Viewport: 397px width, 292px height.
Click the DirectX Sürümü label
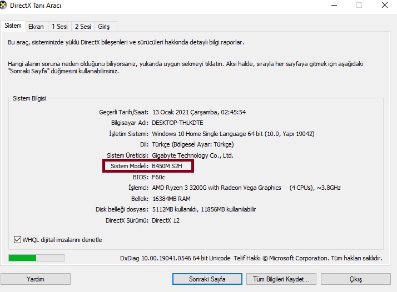(127, 220)
